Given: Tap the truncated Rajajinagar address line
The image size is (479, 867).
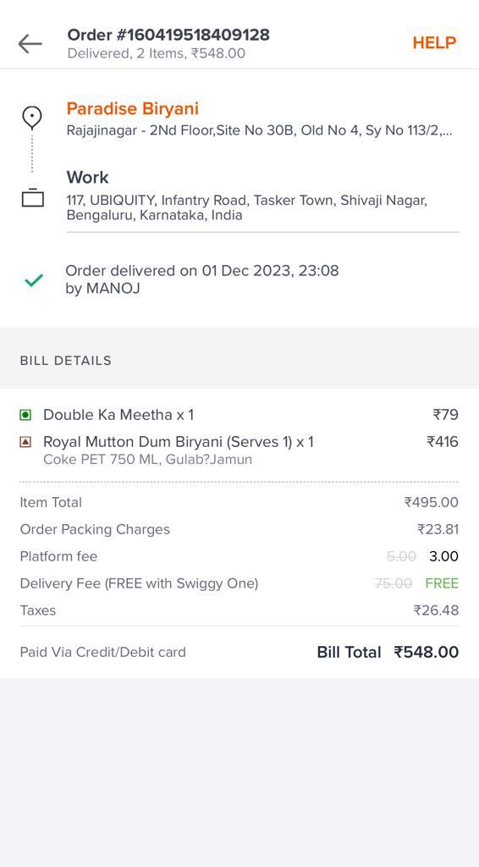Looking at the screenshot, I should point(260,131).
